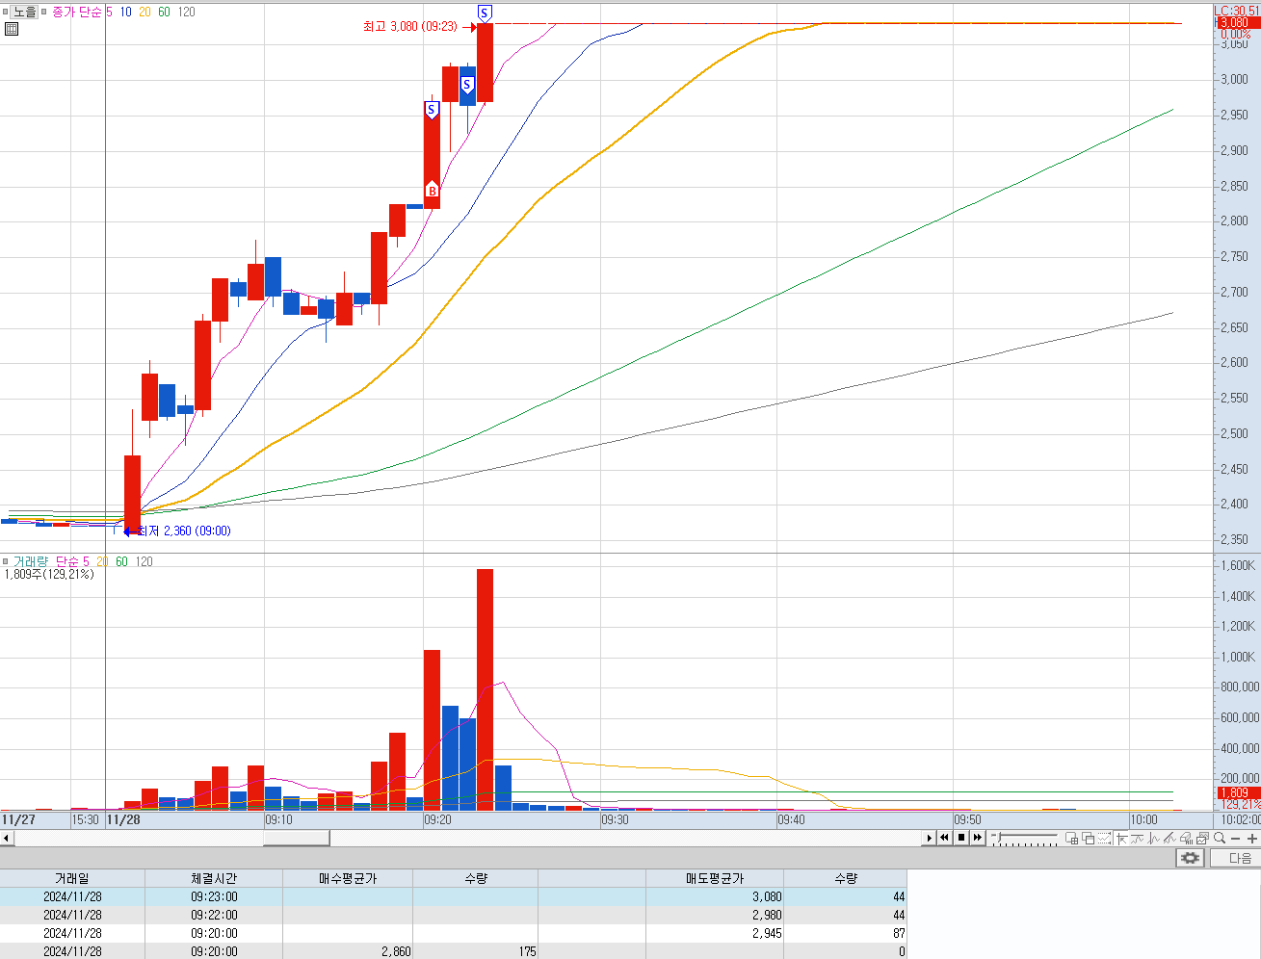Click the overlapping windows icon
1261x959 pixels.
(x=1089, y=839)
